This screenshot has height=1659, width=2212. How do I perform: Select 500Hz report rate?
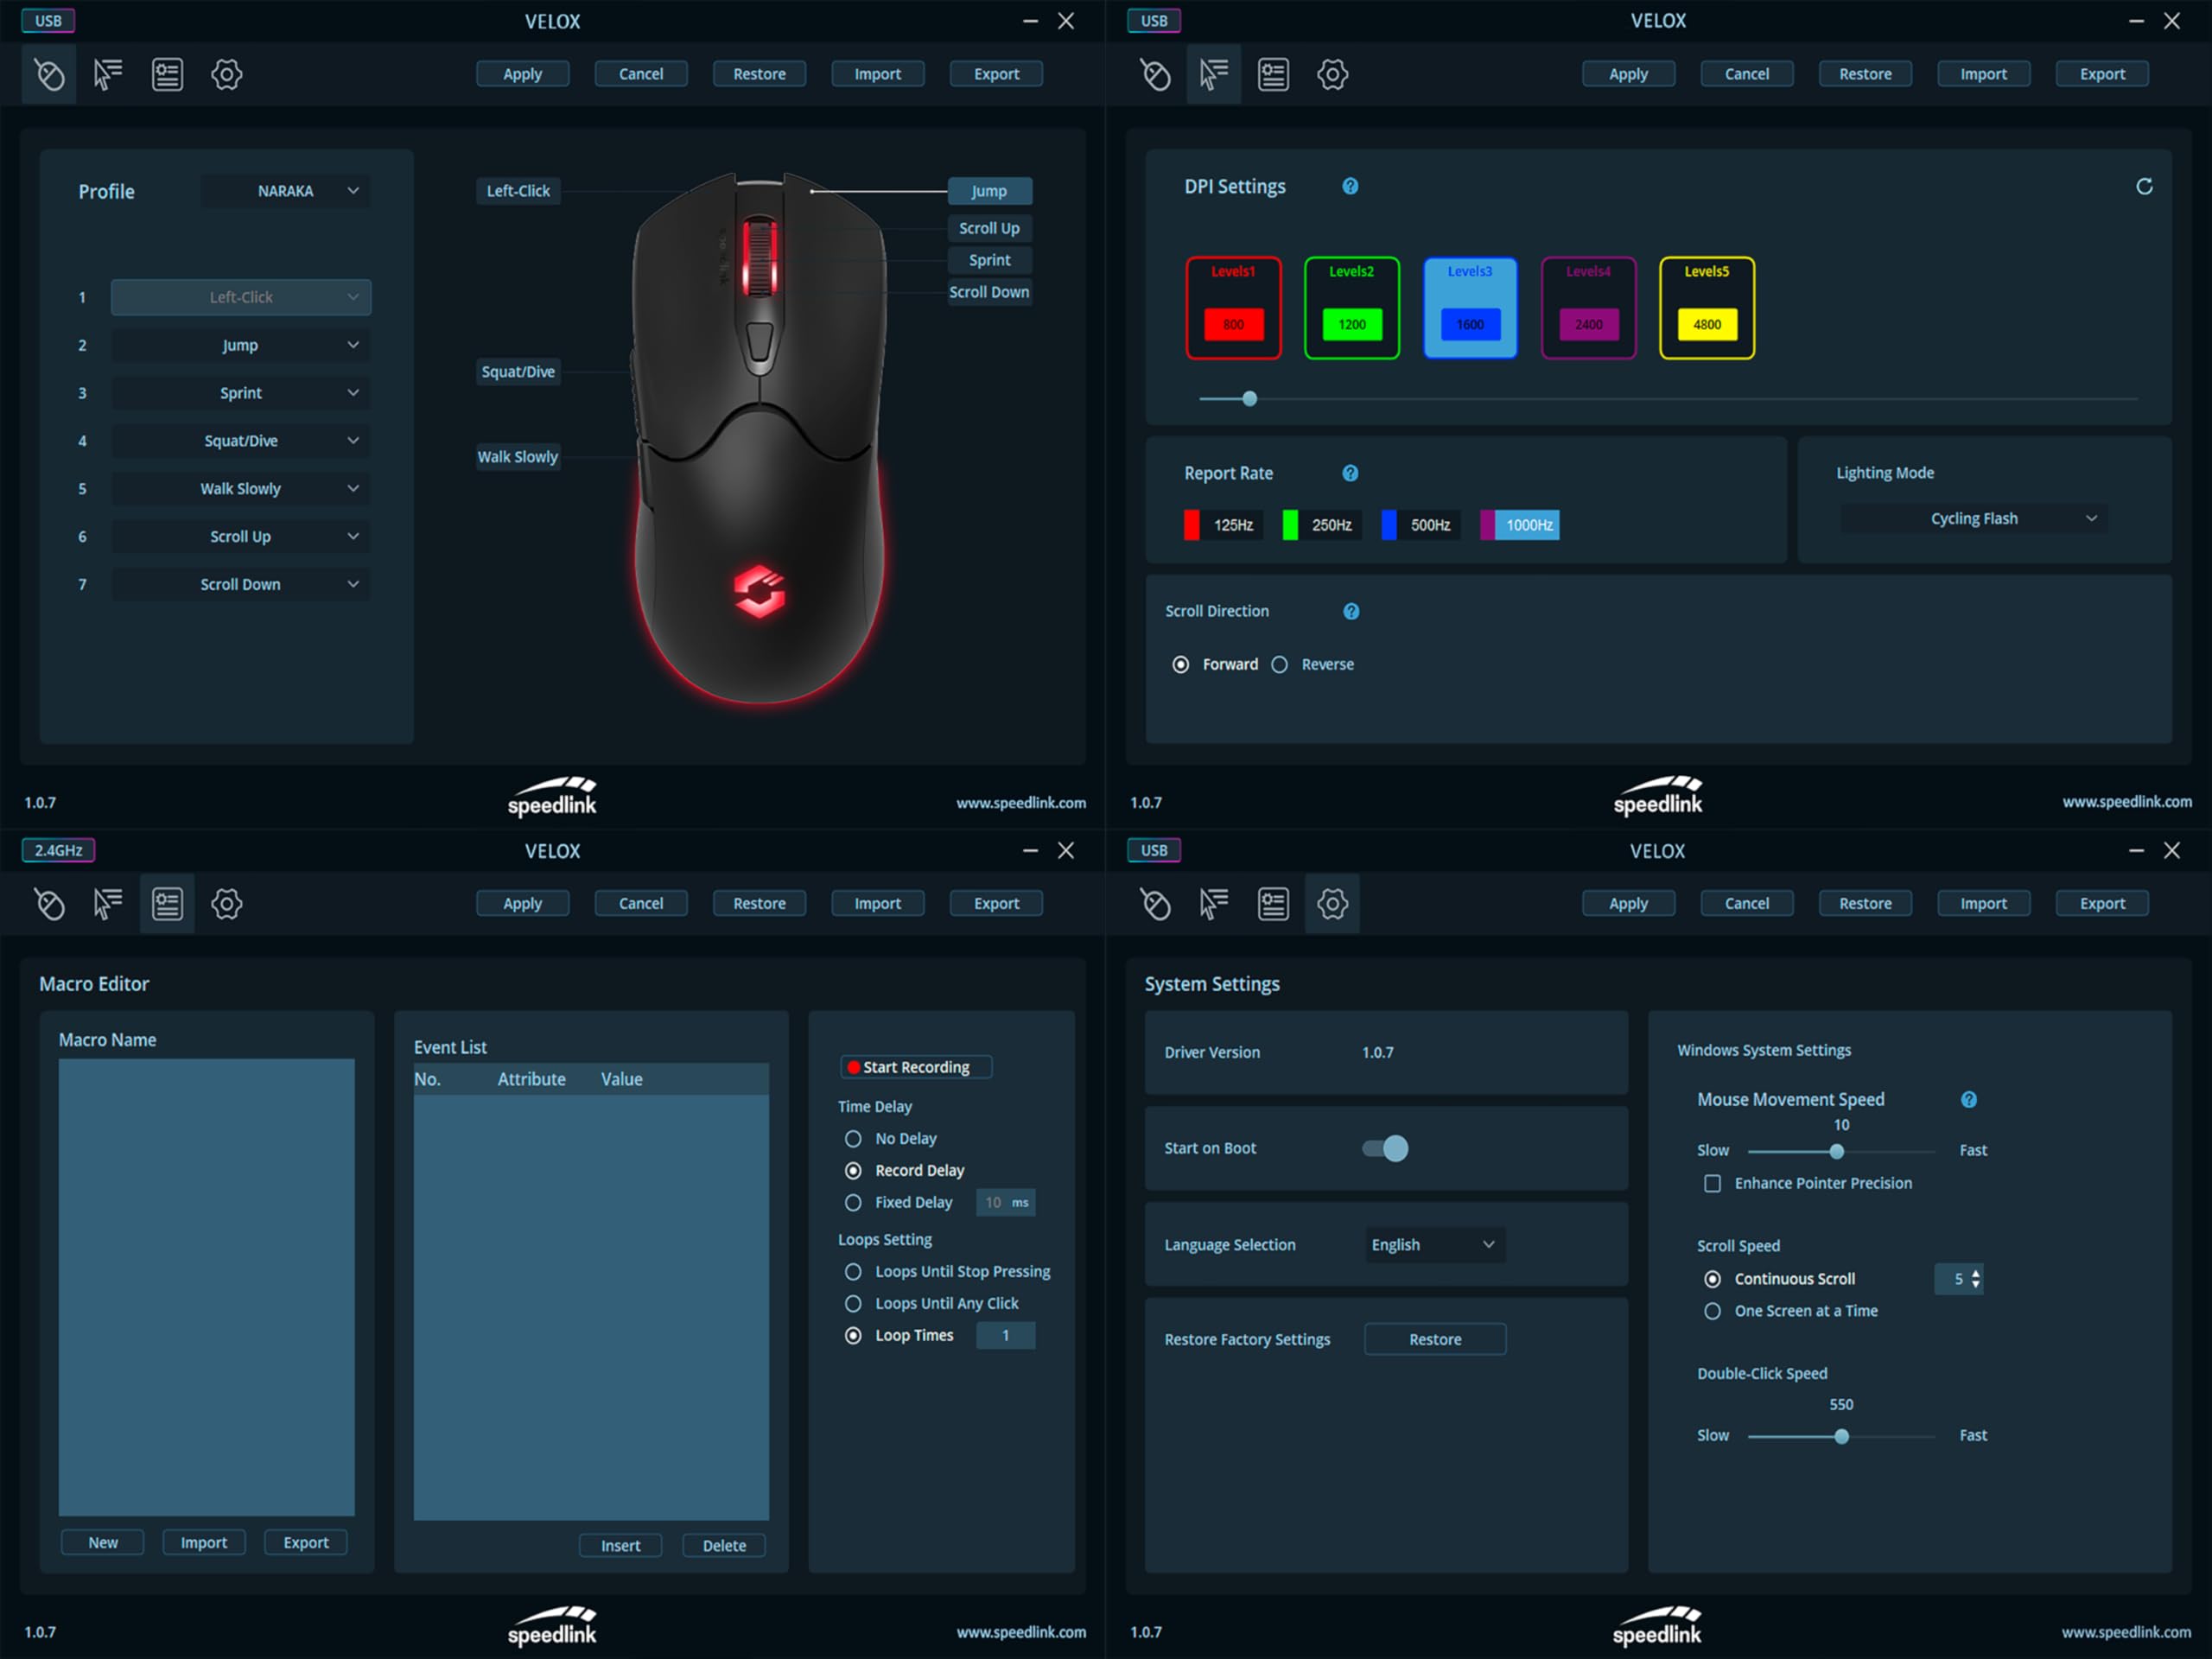click(1421, 525)
